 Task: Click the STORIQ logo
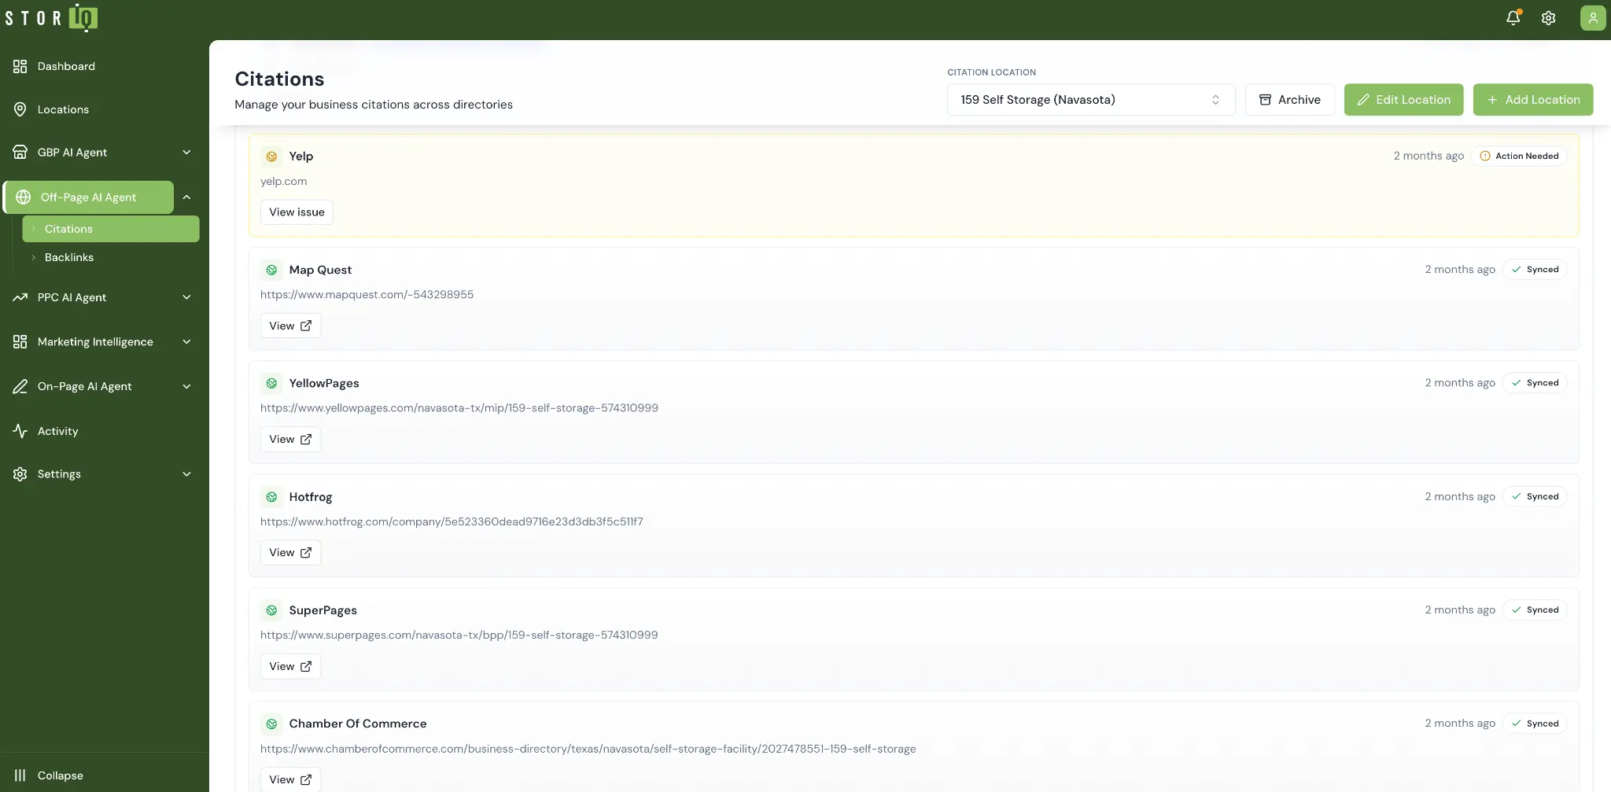point(52,17)
